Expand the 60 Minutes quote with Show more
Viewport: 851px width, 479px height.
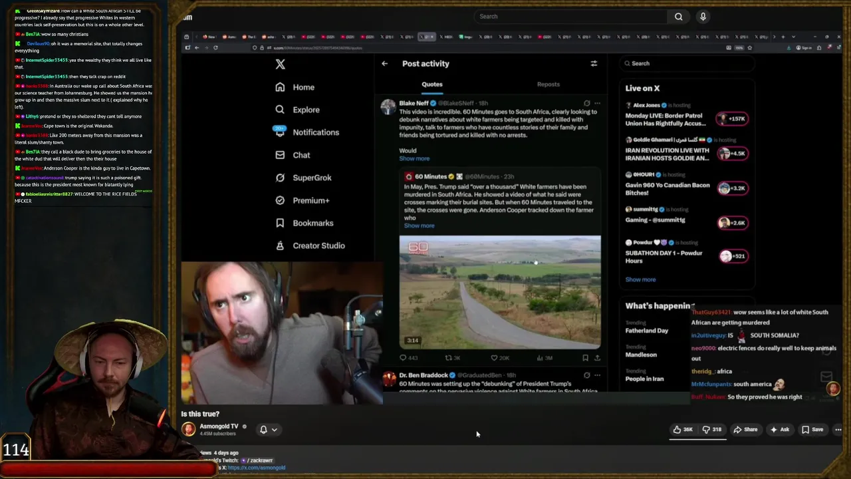(419, 226)
